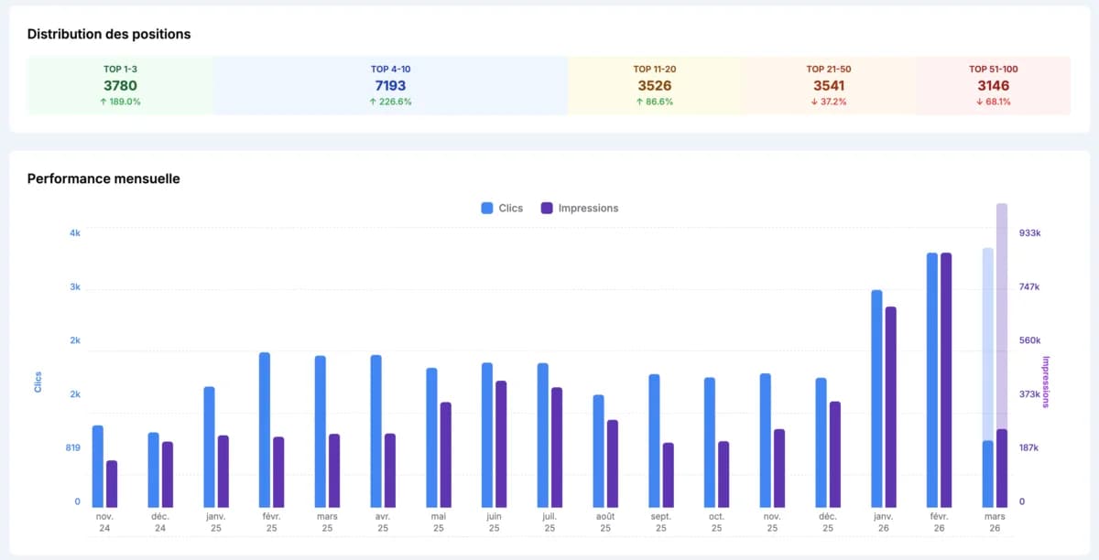Viewport: 1099px width, 560px height.
Task: Hide the Impressions dataset from the chart legend
Action: 580,208
